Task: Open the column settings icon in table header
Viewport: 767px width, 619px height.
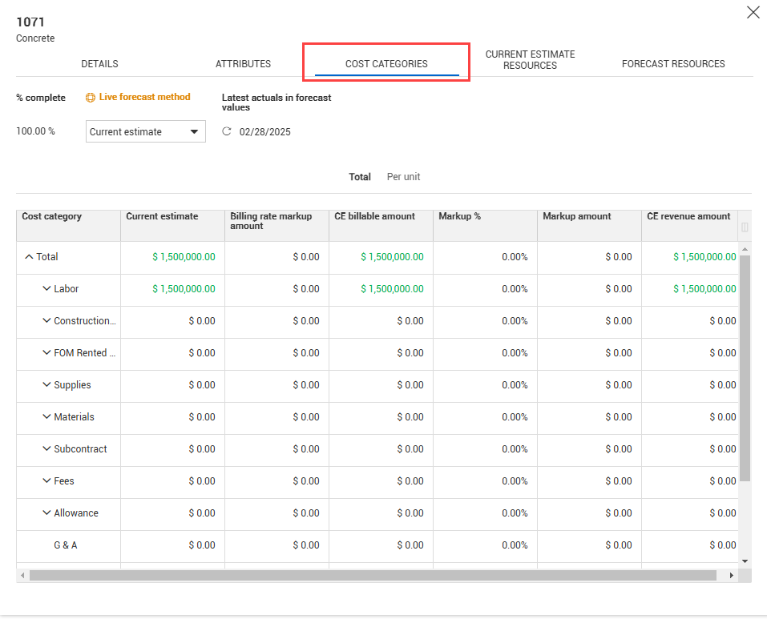Action: [x=745, y=227]
